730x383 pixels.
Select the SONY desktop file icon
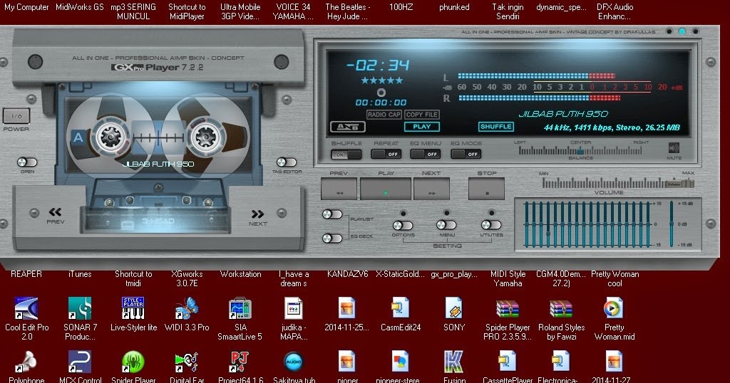pos(454,308)
